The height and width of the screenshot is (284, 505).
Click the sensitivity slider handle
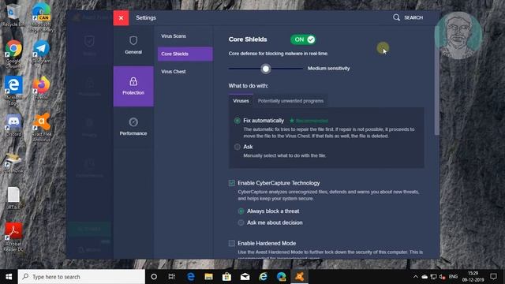[x=266, y=69]
